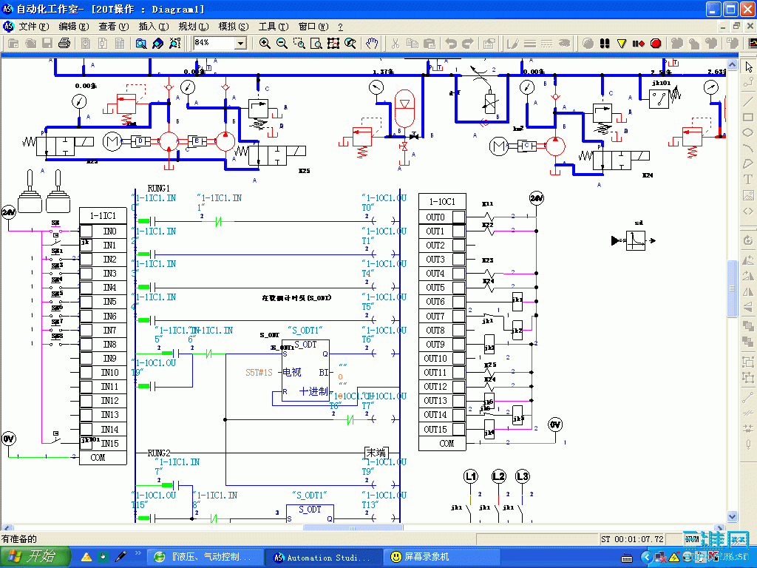The height and width of the screenshot is (568, 757).
Task: Stop the simulation with the red stop icon
Action: coord(655,43)
